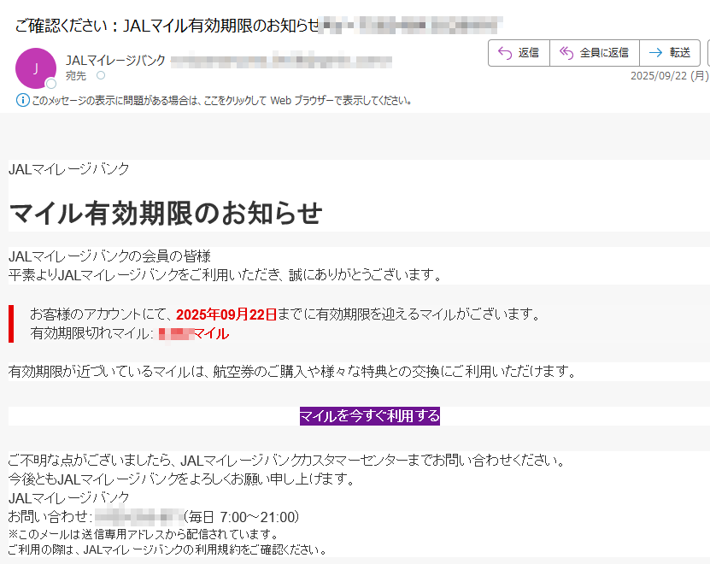Open the マイルを今すぐ利用する link
The width and height of the screenshot is (710, 564).
[369, 416]
